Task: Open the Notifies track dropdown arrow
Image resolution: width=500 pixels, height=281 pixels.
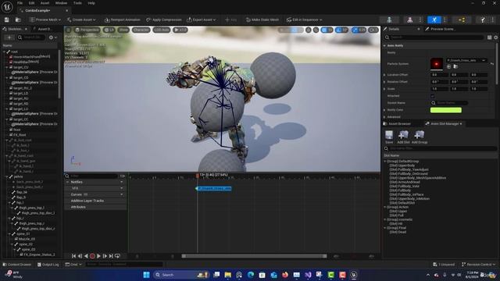Action: (122, 182)
